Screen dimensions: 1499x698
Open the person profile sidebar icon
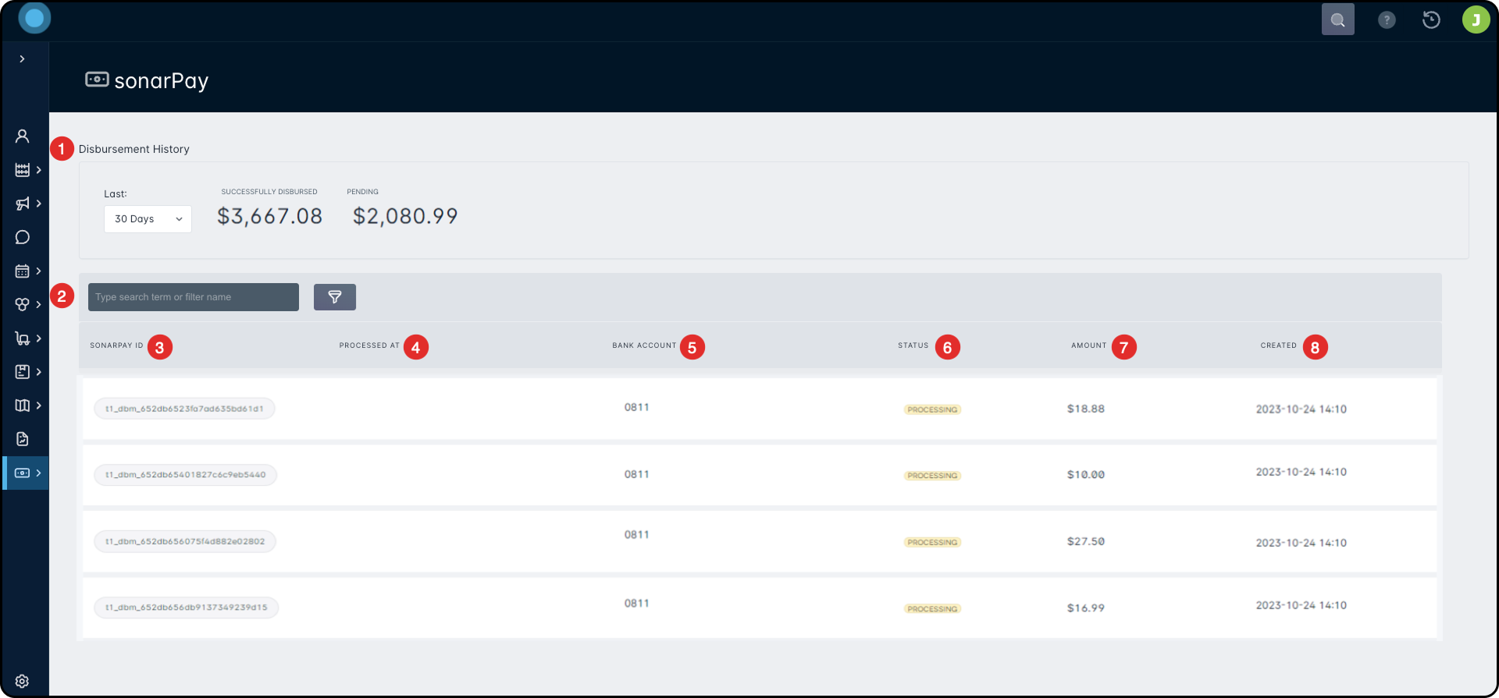click(x=23, y=136)
